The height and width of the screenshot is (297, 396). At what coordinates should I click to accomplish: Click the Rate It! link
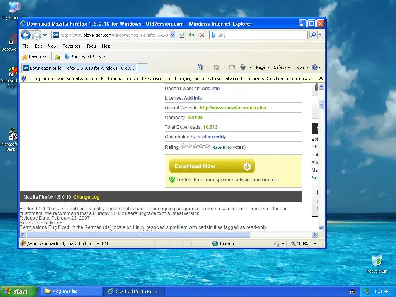click(219, 147)
